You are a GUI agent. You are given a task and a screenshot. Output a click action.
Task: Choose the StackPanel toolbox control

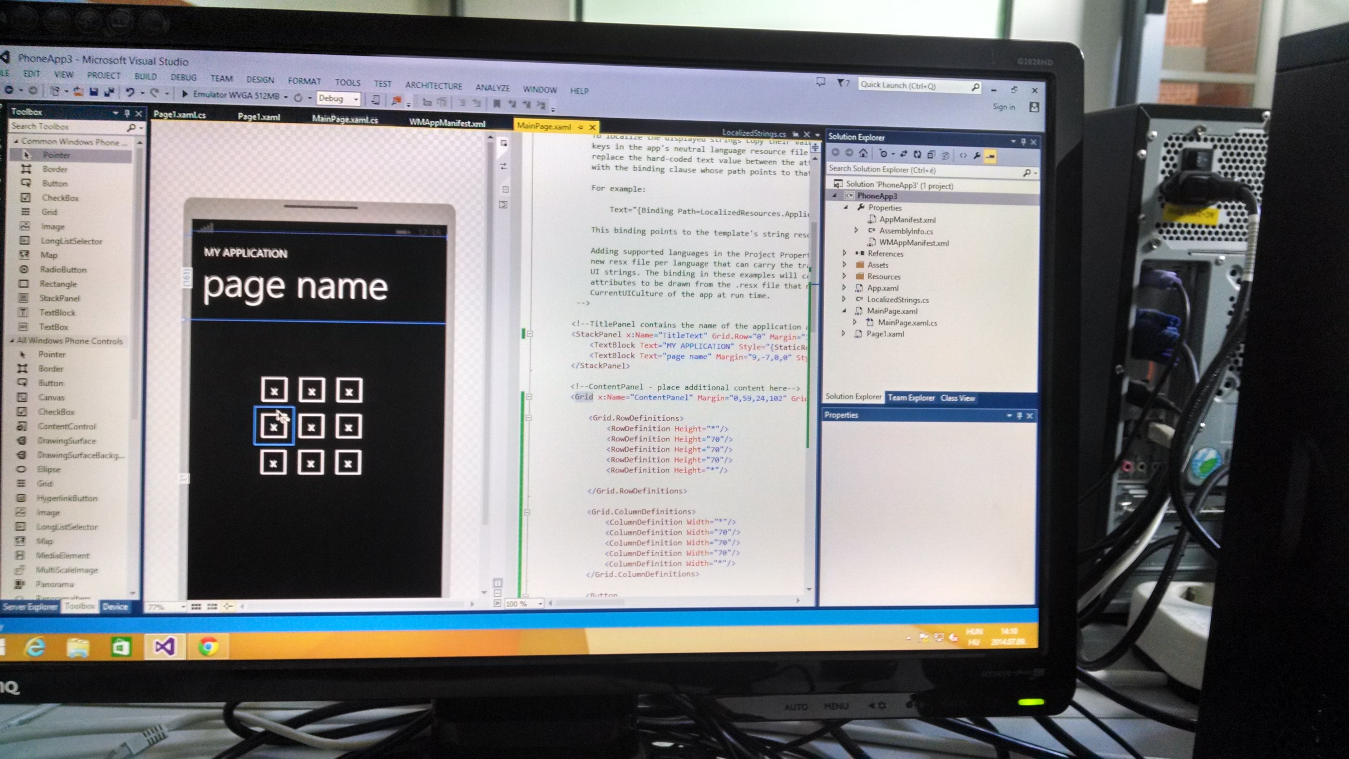59,298
